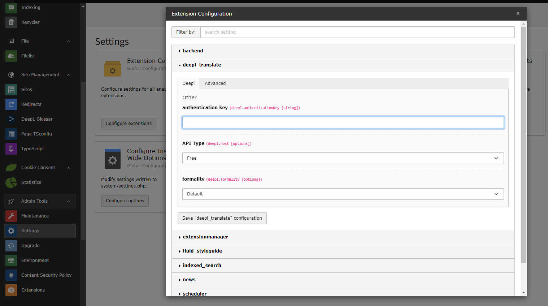Open the formality dropdown
548x306 pixels.
coord(343,194)
